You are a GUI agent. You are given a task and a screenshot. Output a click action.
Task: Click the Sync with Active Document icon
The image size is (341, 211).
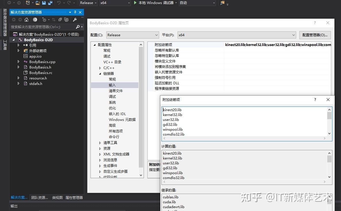click(x=54, y=20)
